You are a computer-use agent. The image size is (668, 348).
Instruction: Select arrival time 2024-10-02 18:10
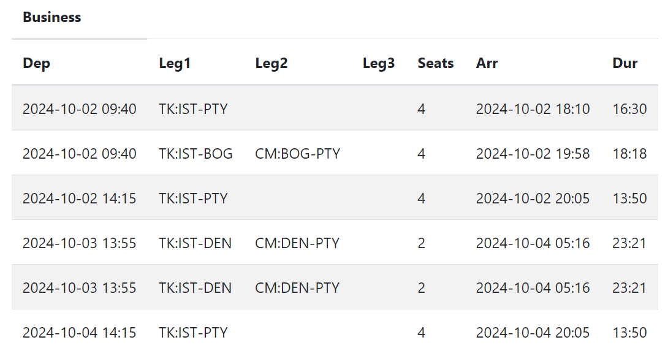click(533, 109)
